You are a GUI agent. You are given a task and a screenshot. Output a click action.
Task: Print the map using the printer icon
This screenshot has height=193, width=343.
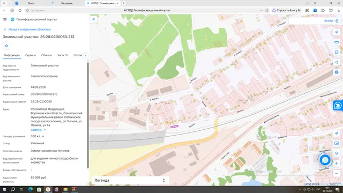pyautogui.click(x=337, y=72)
